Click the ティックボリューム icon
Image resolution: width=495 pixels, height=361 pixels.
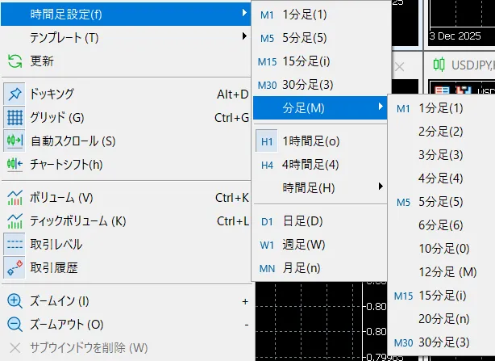[x=15, y=221]
